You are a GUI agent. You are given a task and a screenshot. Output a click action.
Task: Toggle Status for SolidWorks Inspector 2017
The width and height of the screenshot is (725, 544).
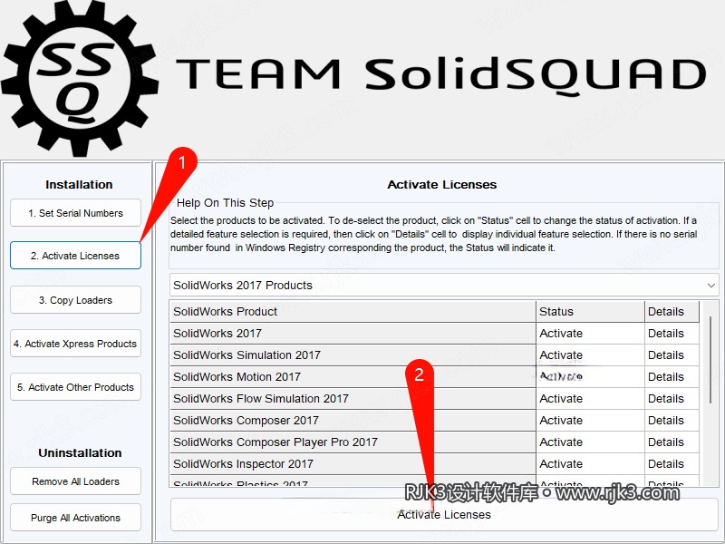(590, 463)
